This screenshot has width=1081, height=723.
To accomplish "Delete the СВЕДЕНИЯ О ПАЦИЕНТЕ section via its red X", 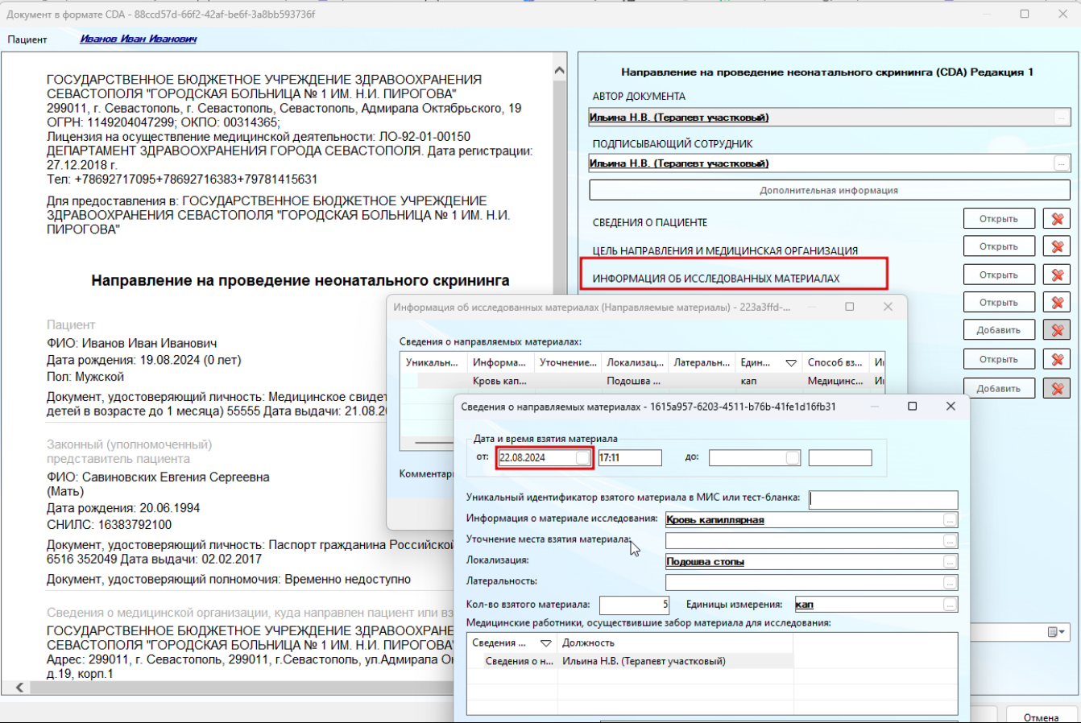I will pos(1057,219).
